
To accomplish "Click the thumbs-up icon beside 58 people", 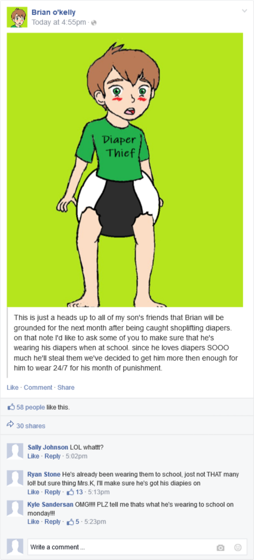I will [x=11, y=407].
